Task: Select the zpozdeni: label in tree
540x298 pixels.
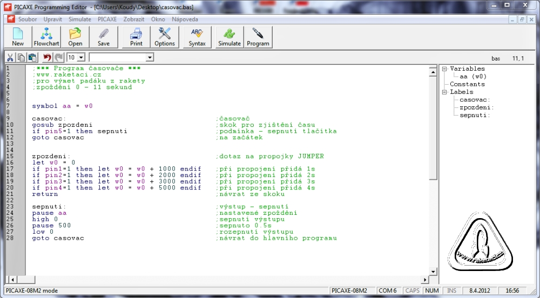Action: pos(476,107)
